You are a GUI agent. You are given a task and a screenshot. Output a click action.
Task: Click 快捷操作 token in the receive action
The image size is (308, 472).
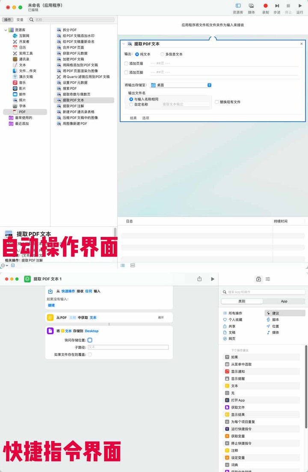coord(68,291)
